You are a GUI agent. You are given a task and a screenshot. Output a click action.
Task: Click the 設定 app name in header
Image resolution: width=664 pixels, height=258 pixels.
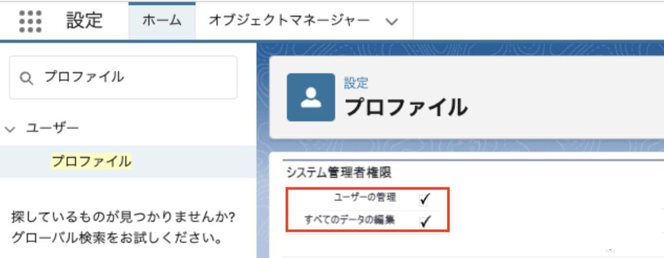click(84, 21)
